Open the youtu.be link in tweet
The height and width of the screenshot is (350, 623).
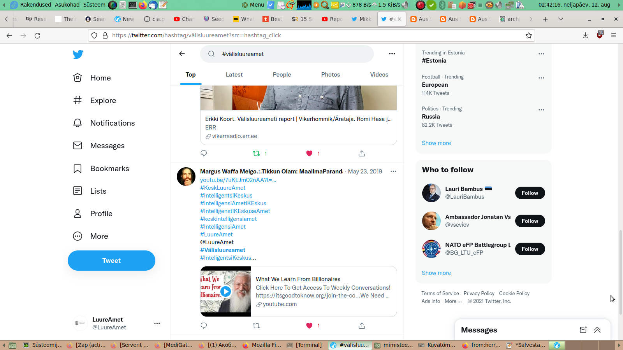pyautogui.click(x=238, y=180)
